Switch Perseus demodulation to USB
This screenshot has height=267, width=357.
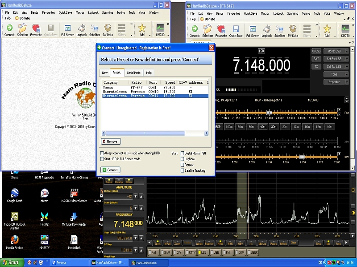click(x=215, y=252)
